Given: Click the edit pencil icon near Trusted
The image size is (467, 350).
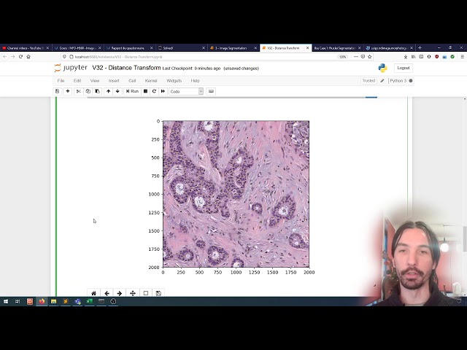Looking at the screenshot, I should 382,81.
